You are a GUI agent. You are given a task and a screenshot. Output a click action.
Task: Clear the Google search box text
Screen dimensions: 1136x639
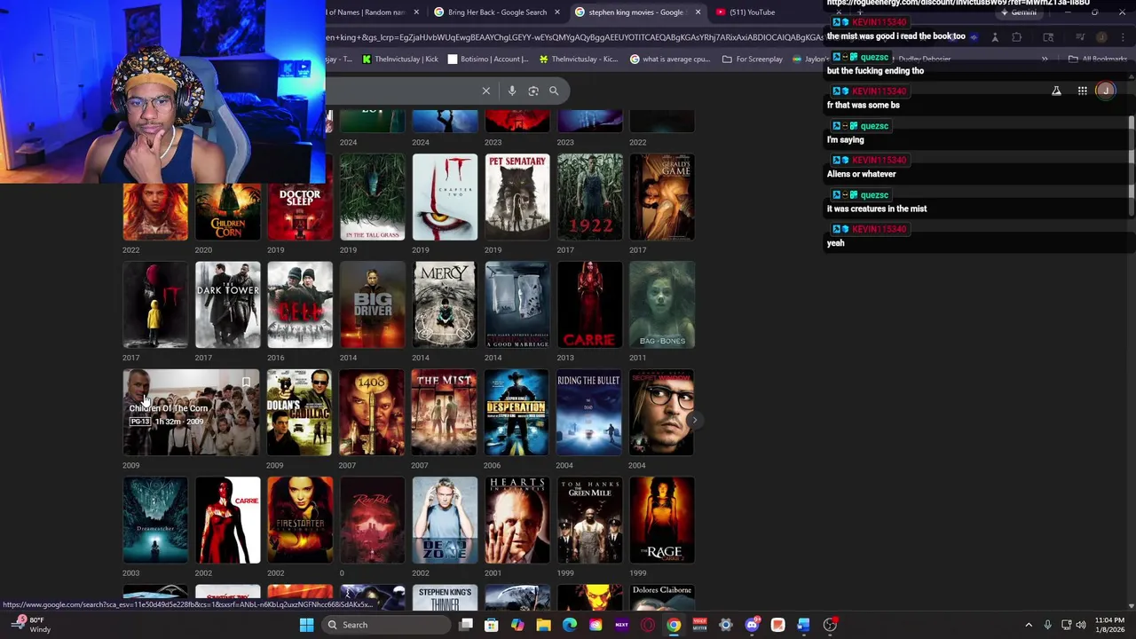click(486, 91)
